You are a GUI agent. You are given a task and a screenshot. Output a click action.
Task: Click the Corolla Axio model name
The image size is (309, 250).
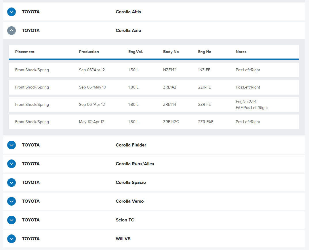(x=128, y=31)
